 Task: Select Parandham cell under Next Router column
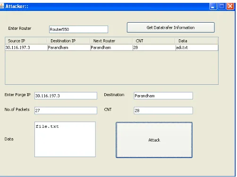(x=112, y=47)
